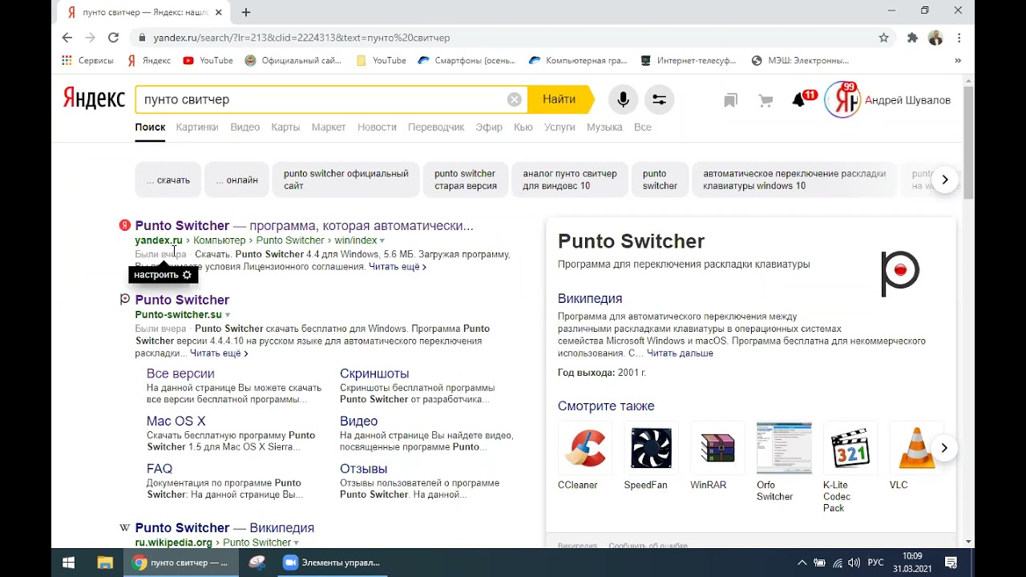This screenshot has height=577, width=1026.
Task: Open the Сервисы apps bookmark
Action: (87, 60)
